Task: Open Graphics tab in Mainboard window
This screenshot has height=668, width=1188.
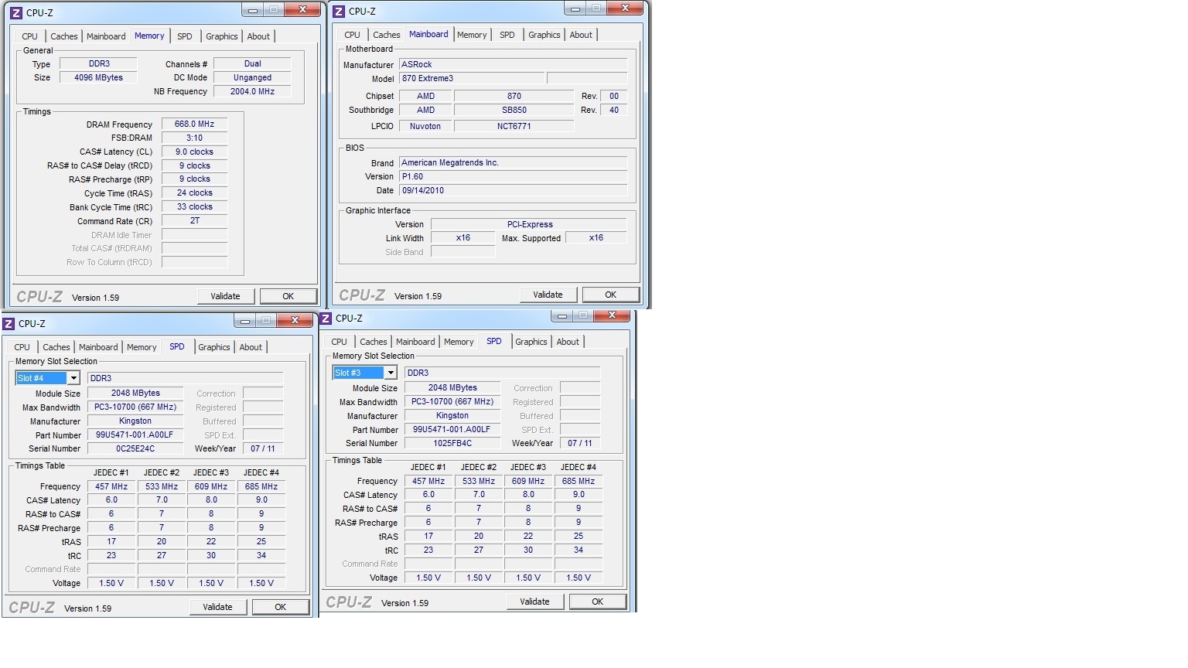Action: coord(544,35)
